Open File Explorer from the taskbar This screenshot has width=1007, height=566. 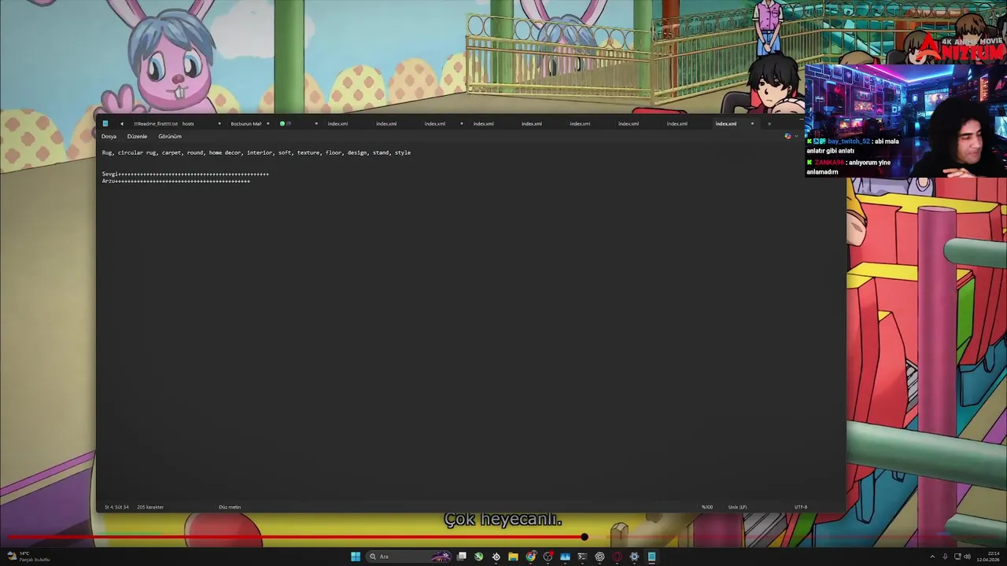pyautogui.click(x=513, y=557)
